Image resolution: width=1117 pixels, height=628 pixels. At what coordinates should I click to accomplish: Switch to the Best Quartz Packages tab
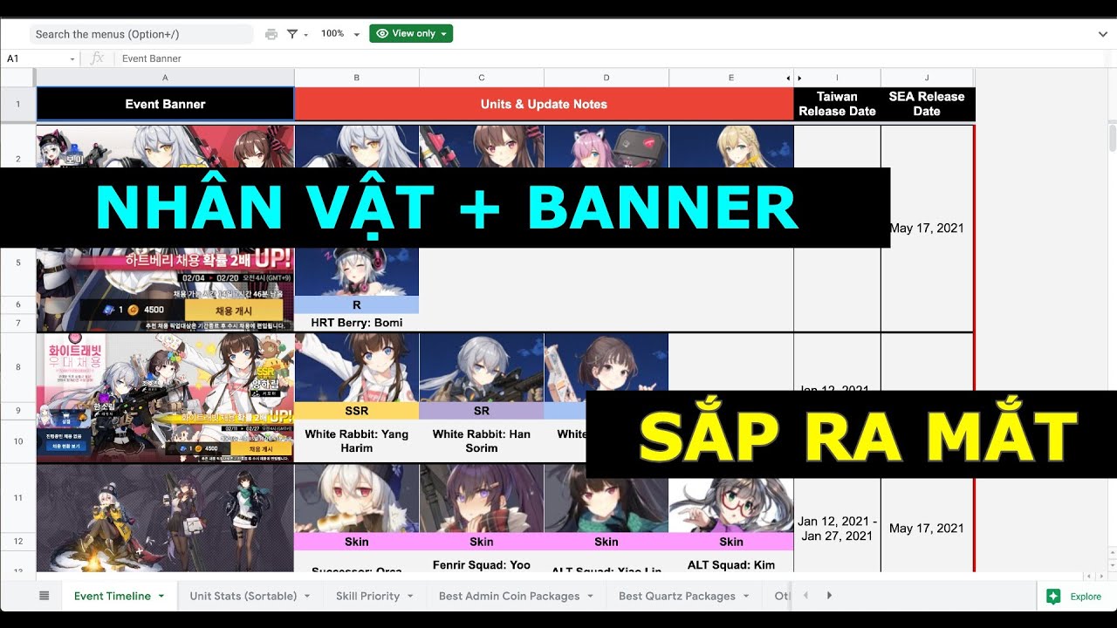677,596
